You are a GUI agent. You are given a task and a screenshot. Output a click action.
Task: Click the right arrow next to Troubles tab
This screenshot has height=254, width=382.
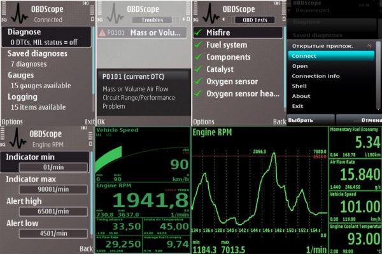pos(184,20)
